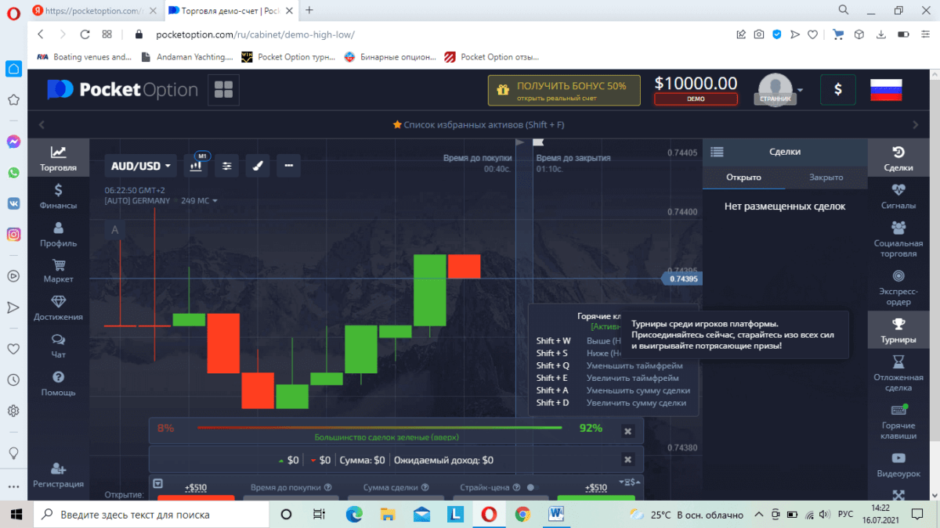Open the Достижения diamond icon
This screenshot has height=528, width=940.
click(x=58, y=307)
